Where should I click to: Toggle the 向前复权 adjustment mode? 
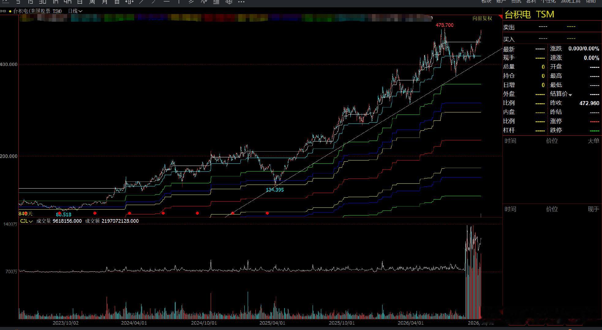[x=482, y=18]
